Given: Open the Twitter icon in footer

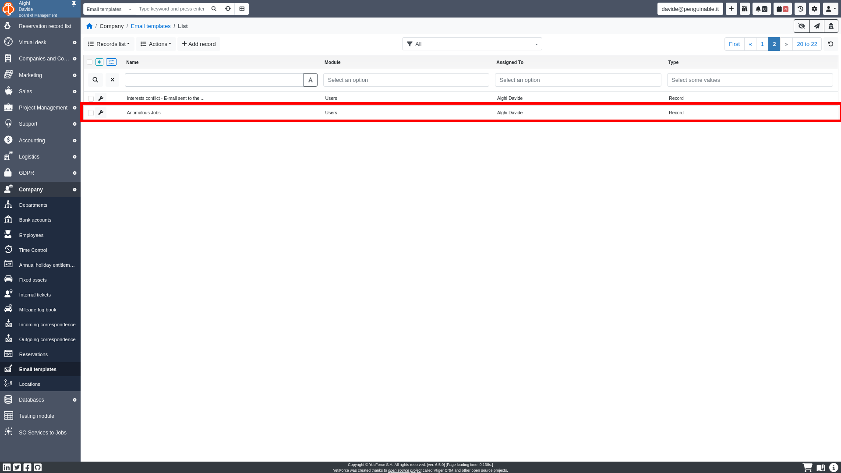Looking at the screenshot, I should click(x=17, y=467).
